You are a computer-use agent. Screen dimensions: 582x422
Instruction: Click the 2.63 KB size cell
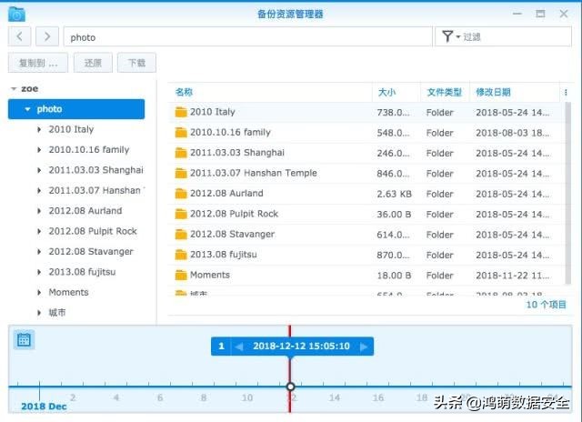[x=394, y=194]
